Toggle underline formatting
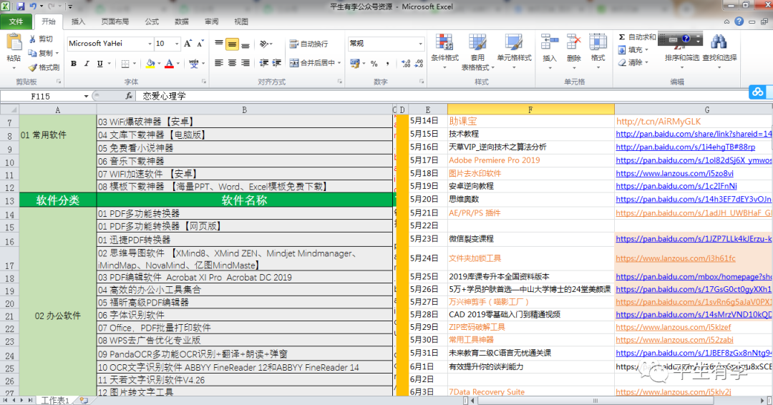The height and width of the screenshot is (405, 773). [x=100, y=64]
